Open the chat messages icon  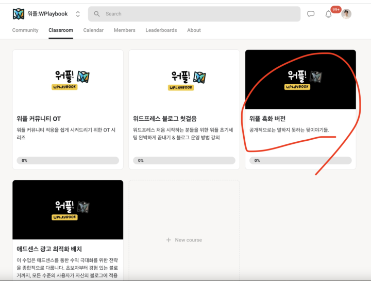(311, 14)
